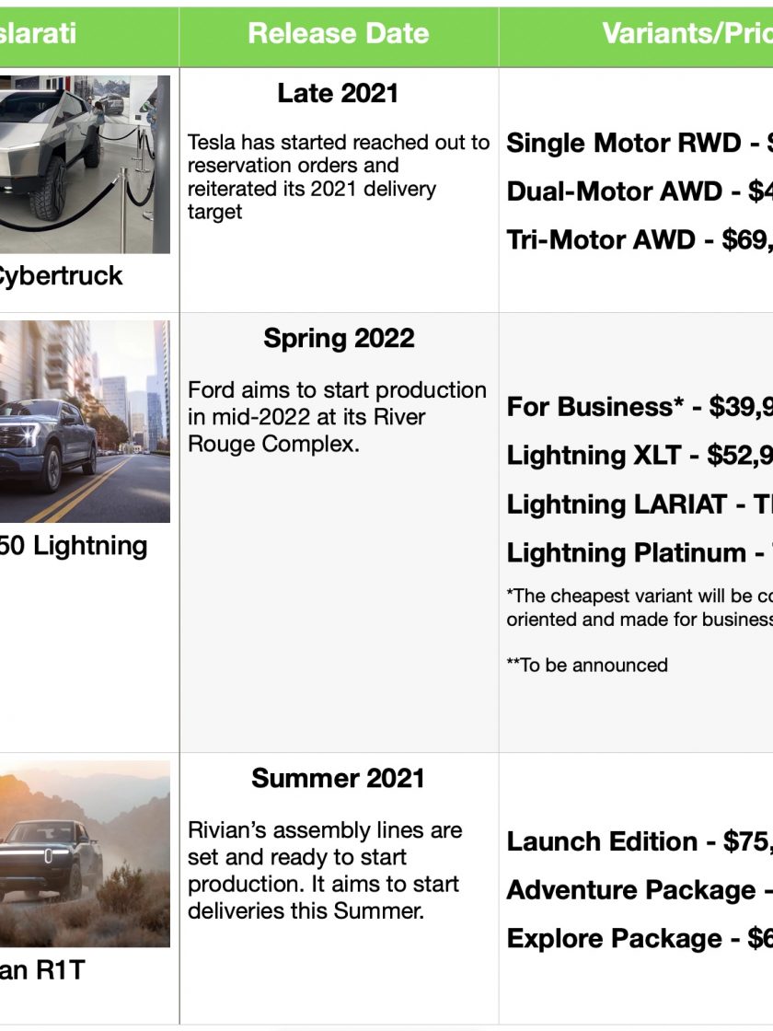Select the "Lightning LARIAT" variant line
The height and width of the screenshot is (1031, 773).
coord(640,504)
